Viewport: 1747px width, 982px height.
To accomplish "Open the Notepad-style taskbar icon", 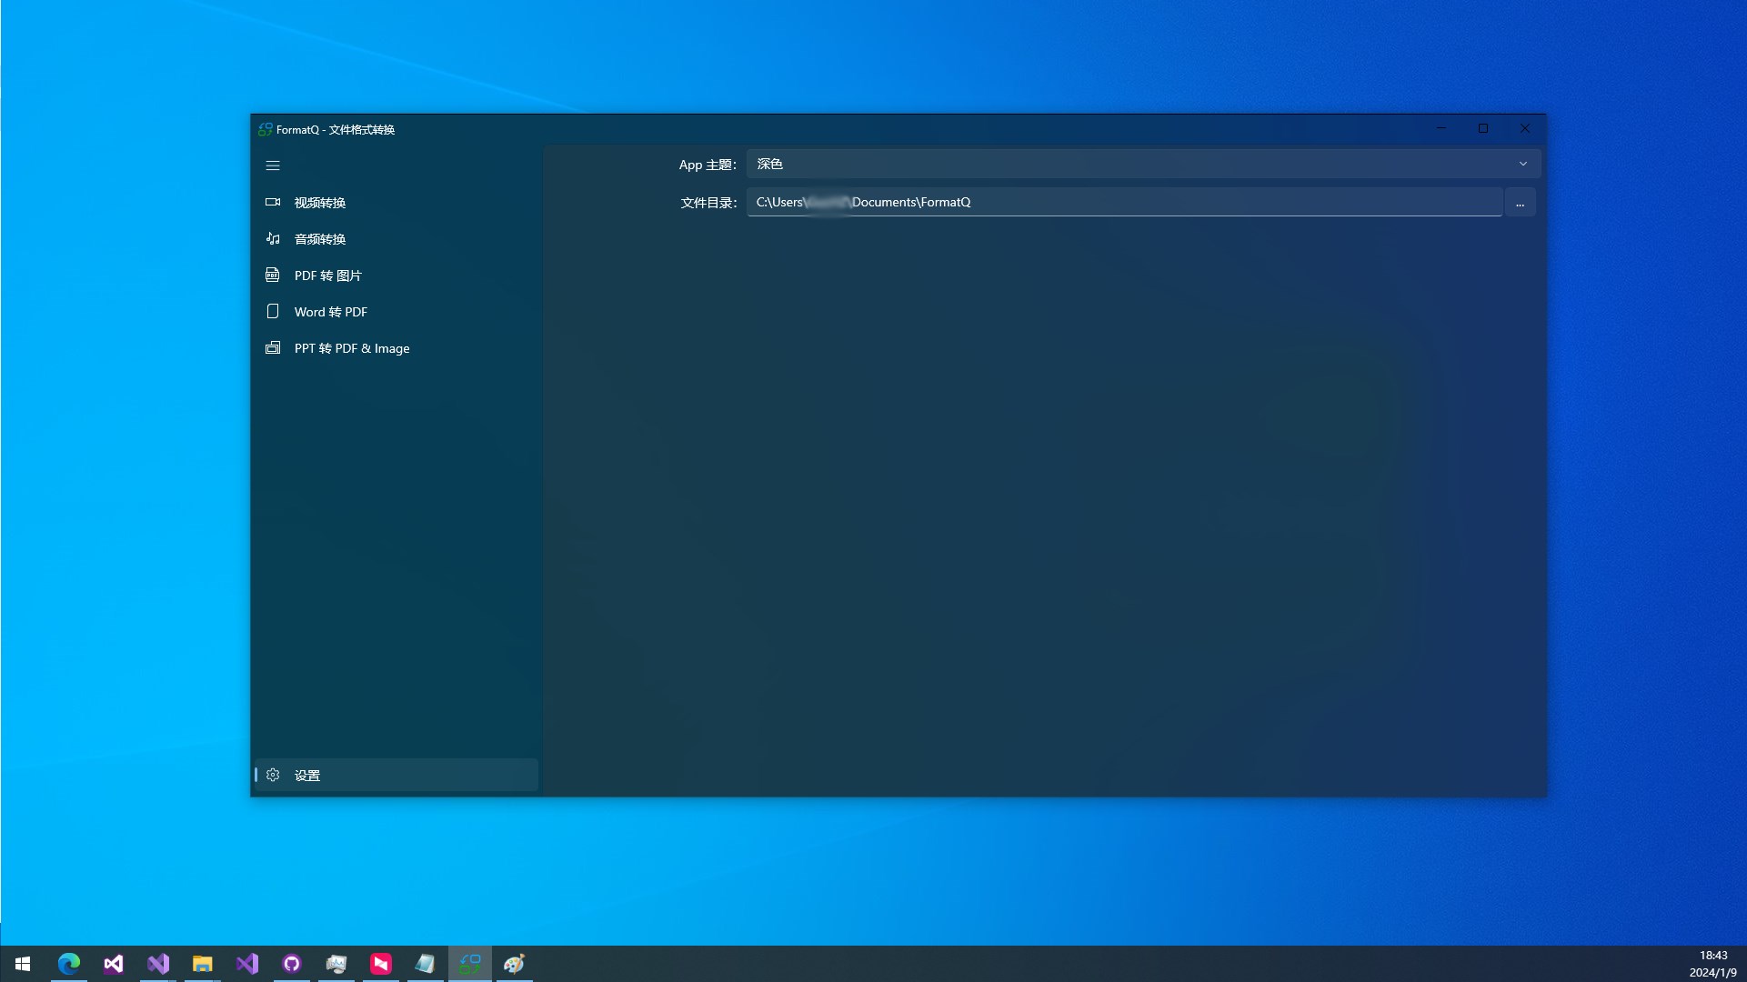I will pos(426,964).
